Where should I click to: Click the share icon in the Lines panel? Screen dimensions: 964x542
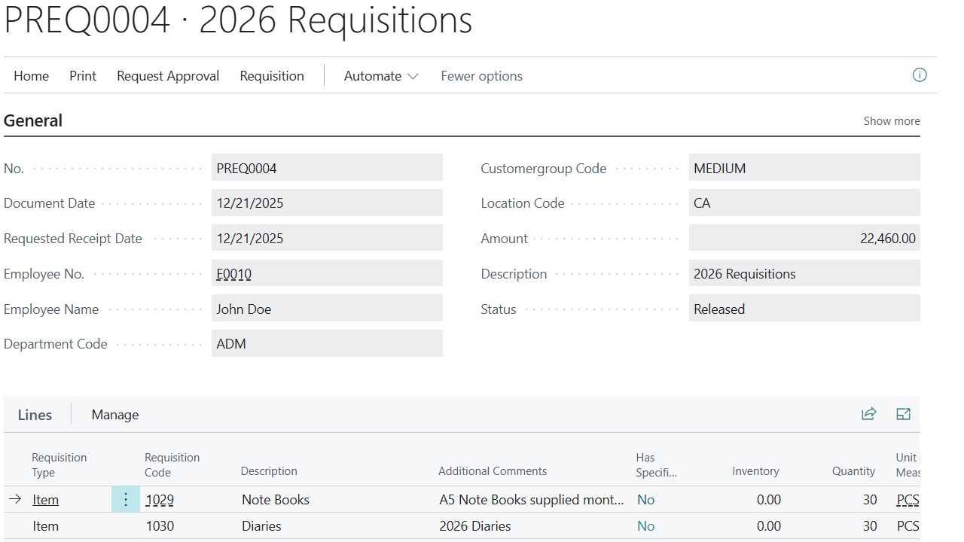tap(869, 414)
